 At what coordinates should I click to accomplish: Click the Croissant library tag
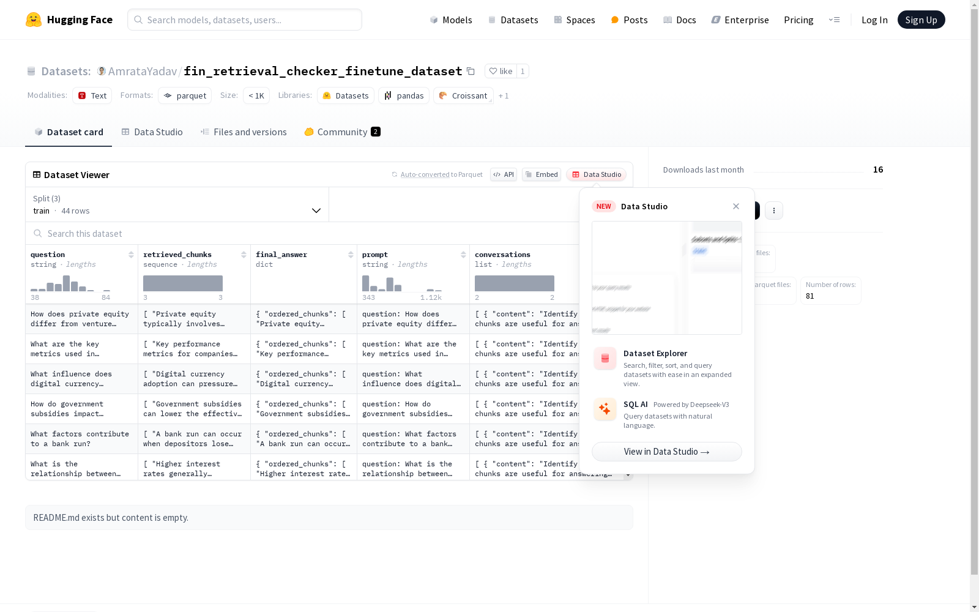pyautogui.click(x=463, y=95)
